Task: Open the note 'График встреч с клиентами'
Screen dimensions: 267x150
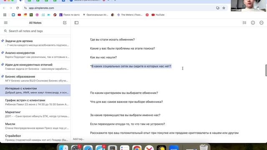Action: click(x=35, y=102)
